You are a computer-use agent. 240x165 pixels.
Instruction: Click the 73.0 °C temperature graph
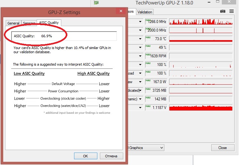[201, 39]
